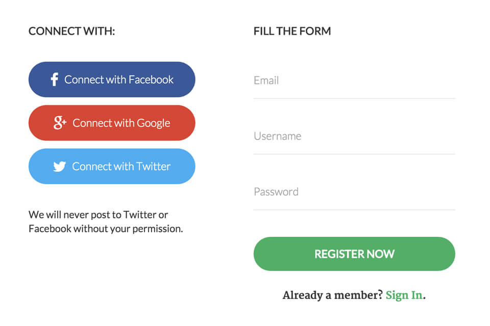Click the underline beneath the Email field
Viewport: 490px width, 326px height.
tap(354, 98)
